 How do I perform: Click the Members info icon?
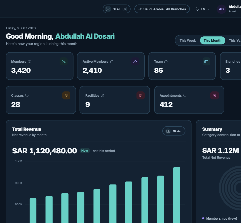pos(29,62)
